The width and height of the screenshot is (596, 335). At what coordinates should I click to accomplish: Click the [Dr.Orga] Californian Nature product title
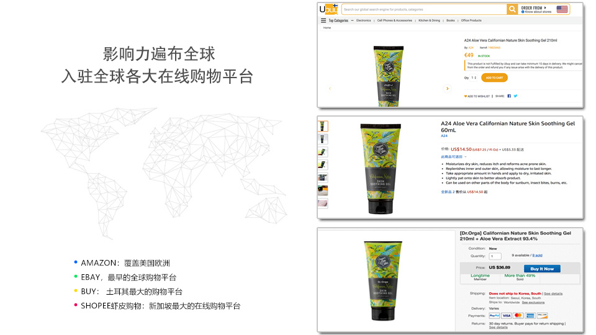[x=515, y=236]
